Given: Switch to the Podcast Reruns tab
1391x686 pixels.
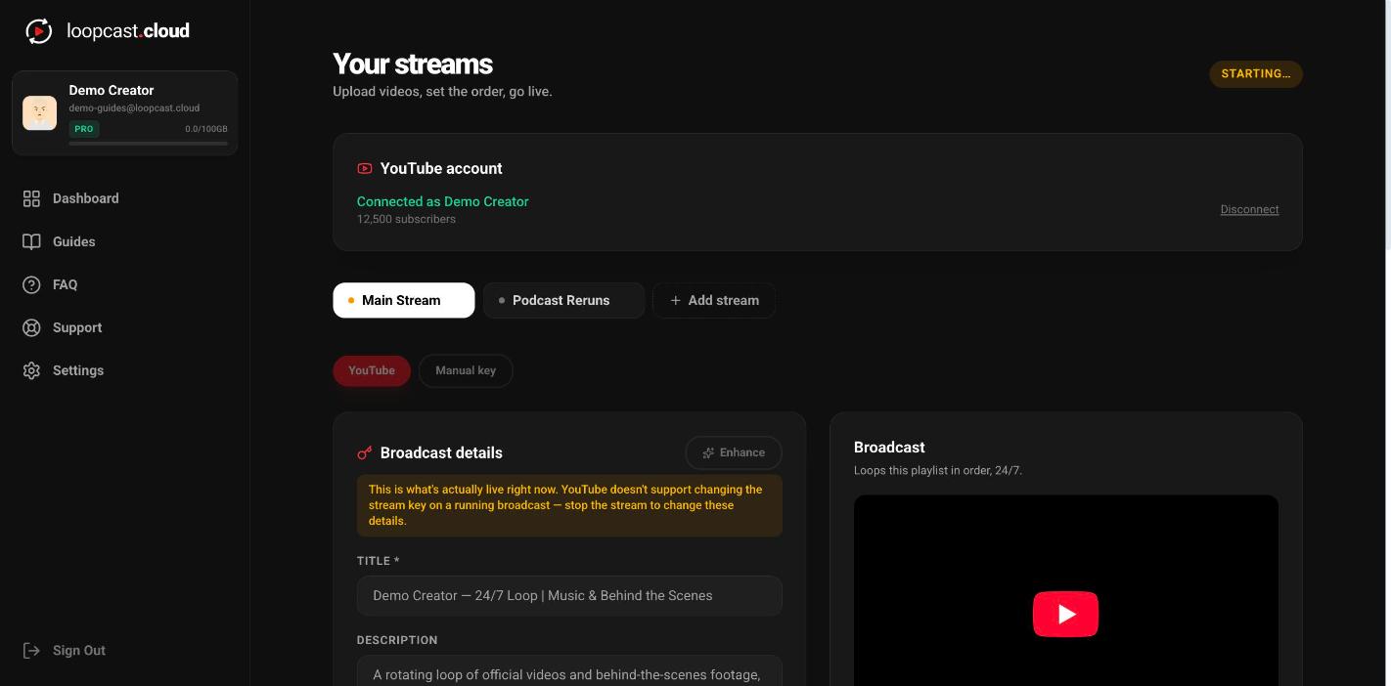Looking at the screenshot, I should point(564,300).
